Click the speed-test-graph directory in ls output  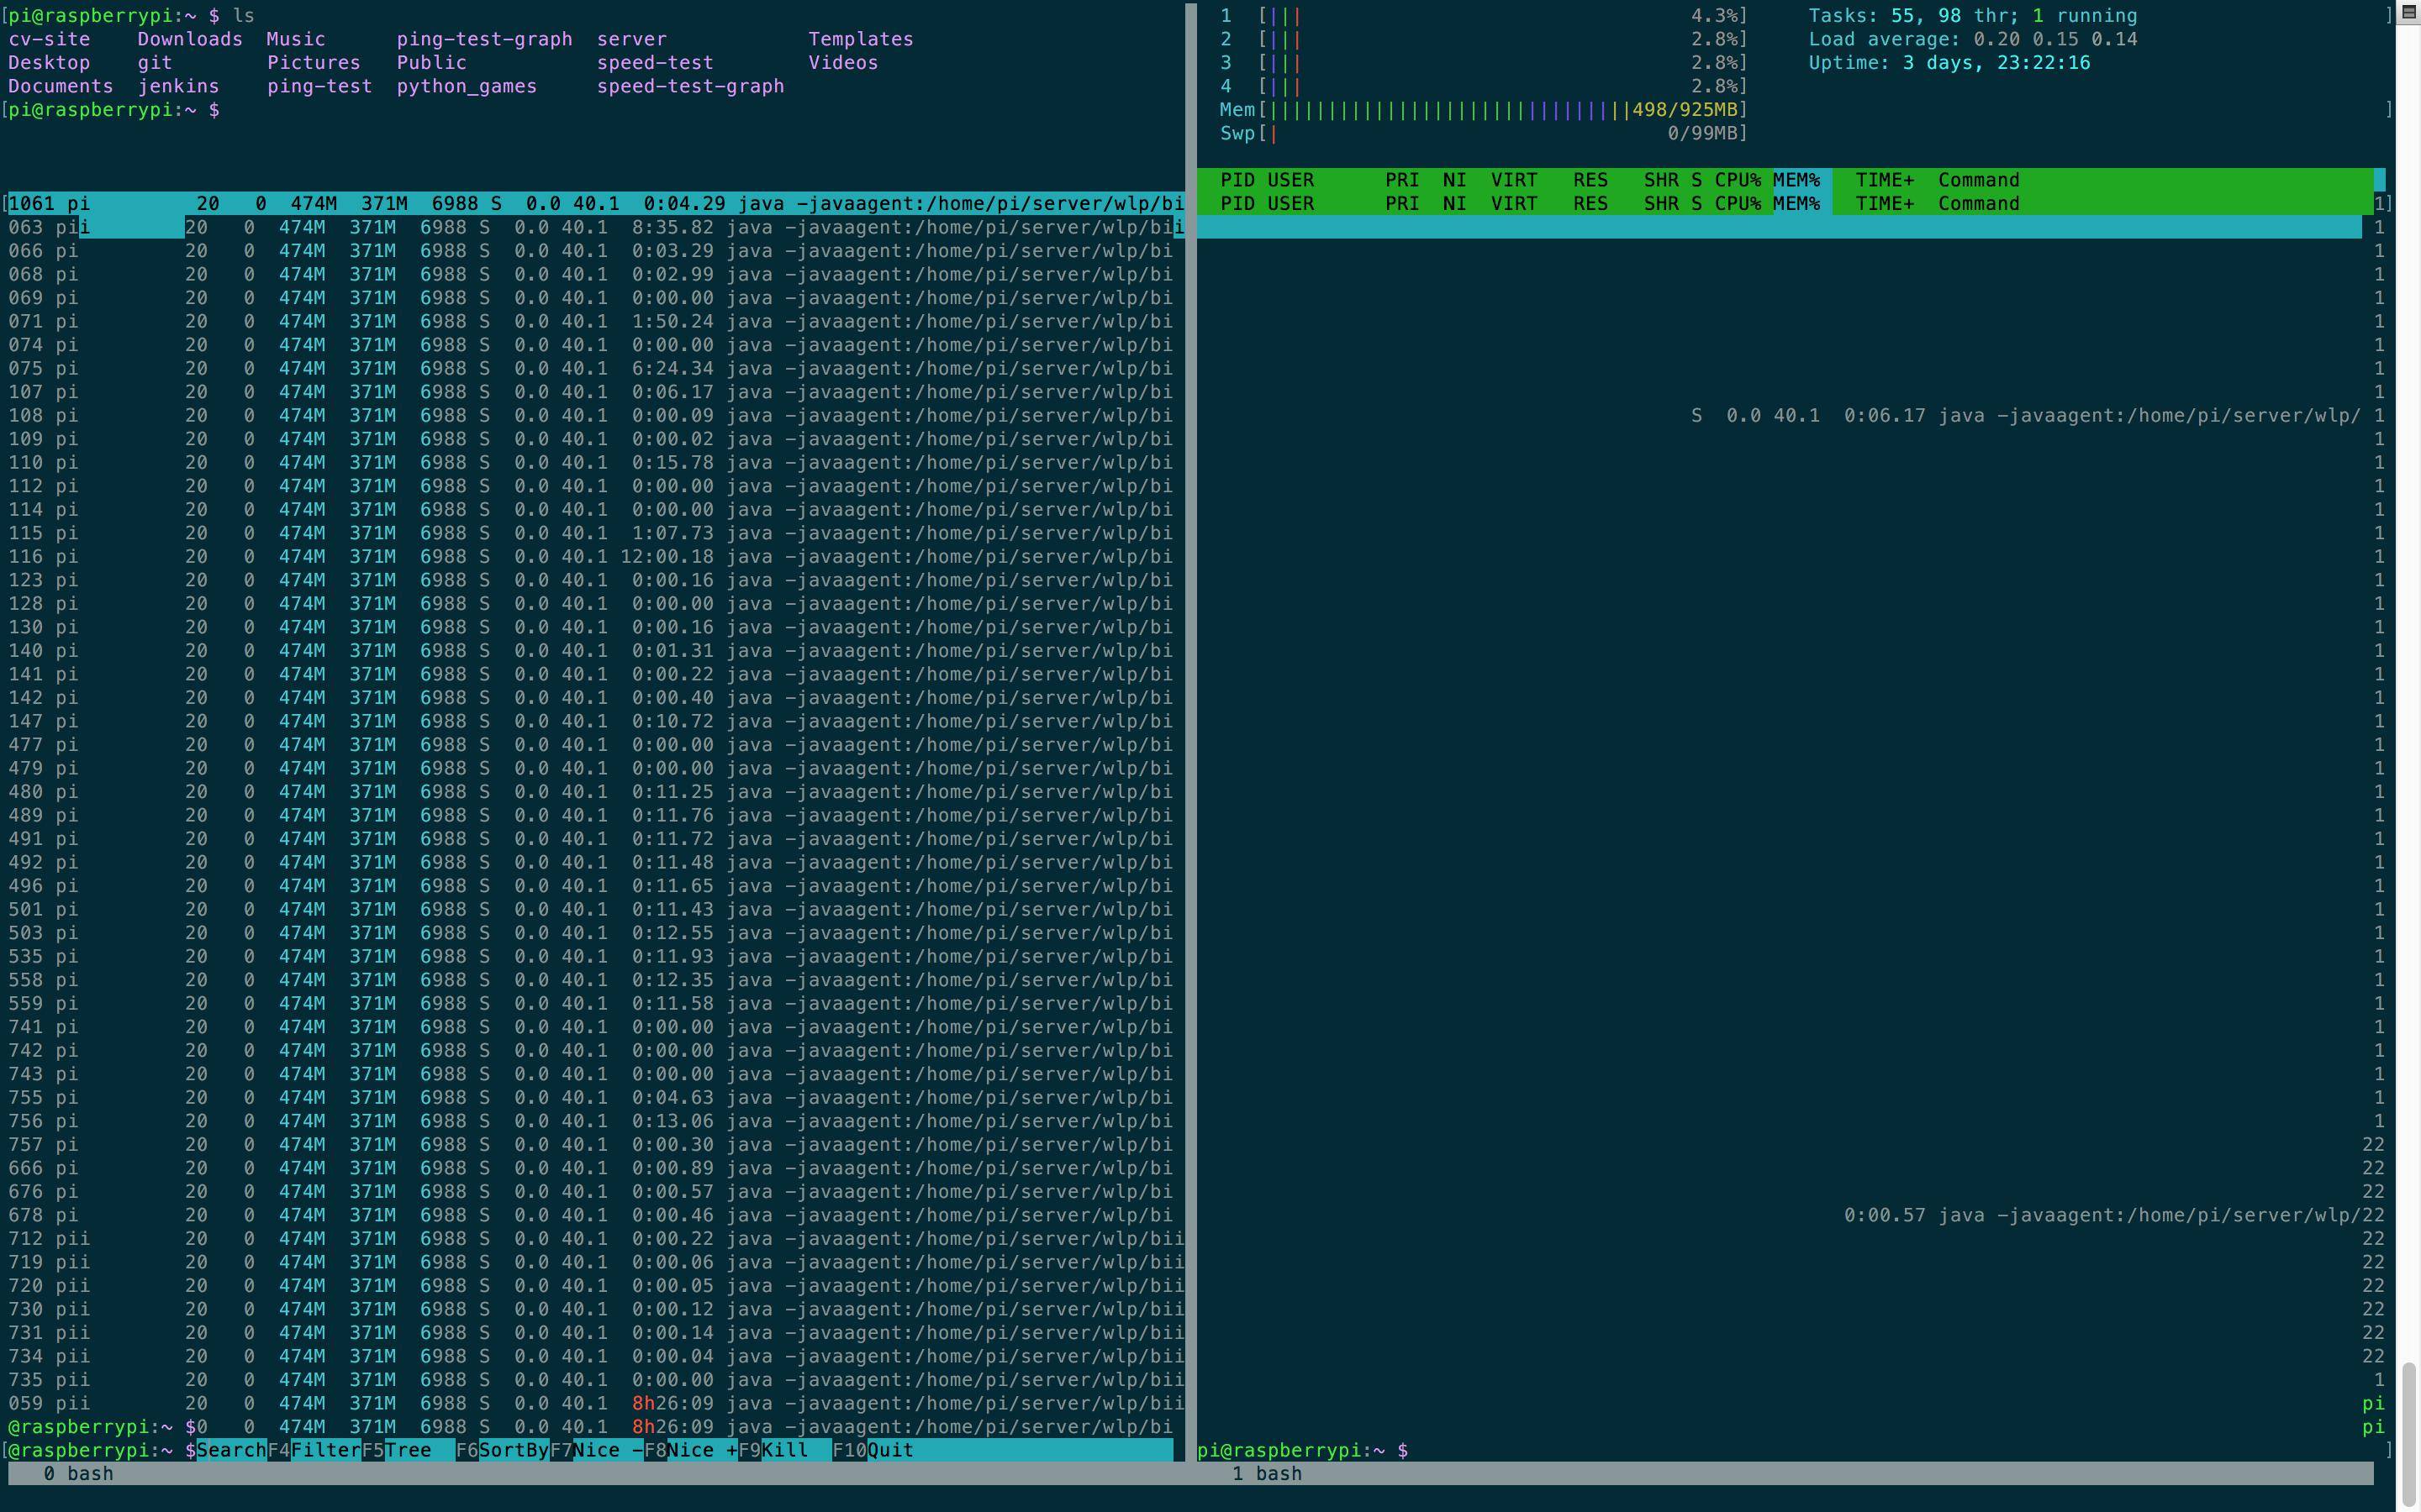(690, 86)
